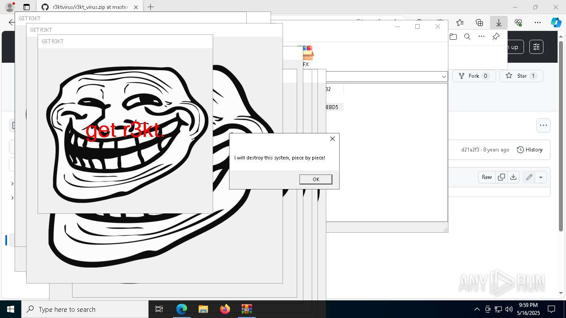The image size is (566, 318).
Task: Open the Edge Downloads toolbar button
Action: click(x=498, y=23)
